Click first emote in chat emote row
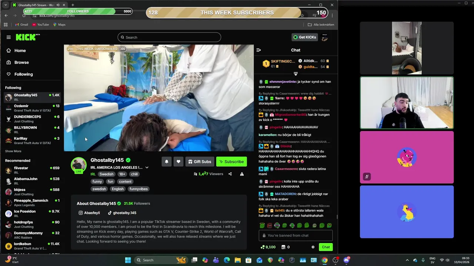 click(x=262, y=225)
